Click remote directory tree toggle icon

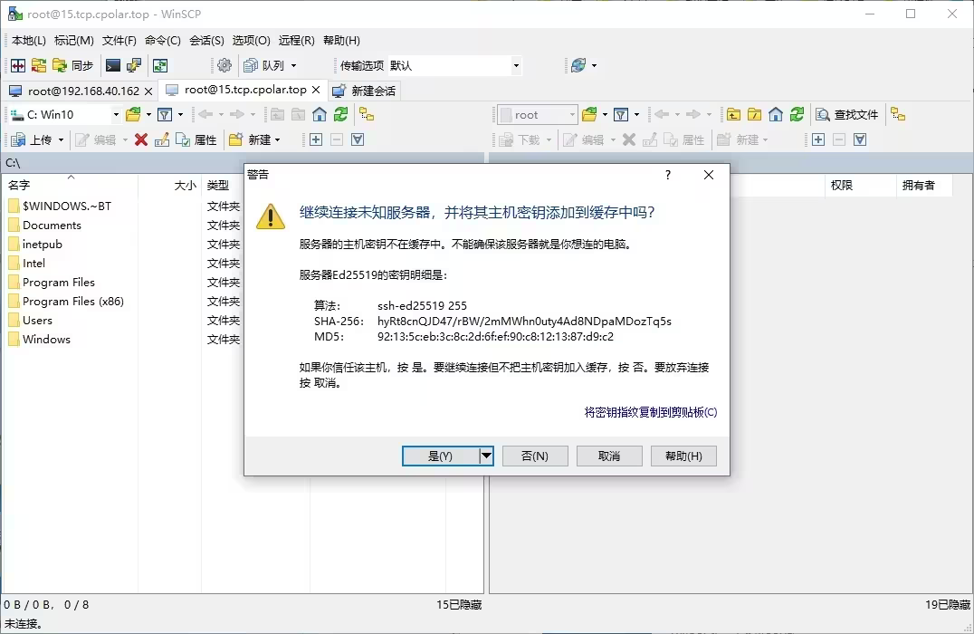pos(898,114)
